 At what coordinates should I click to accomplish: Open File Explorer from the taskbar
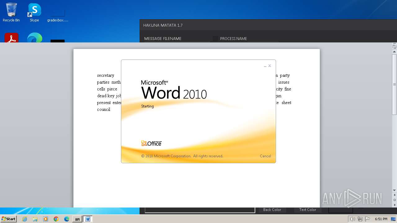tap(35, 219)
